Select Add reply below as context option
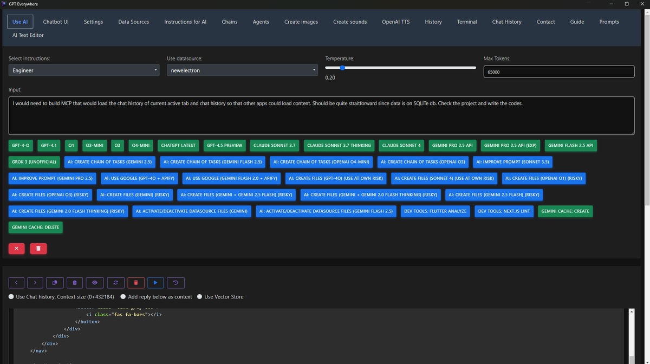Viewport: 650px width, 364px height. coord(123,297)
